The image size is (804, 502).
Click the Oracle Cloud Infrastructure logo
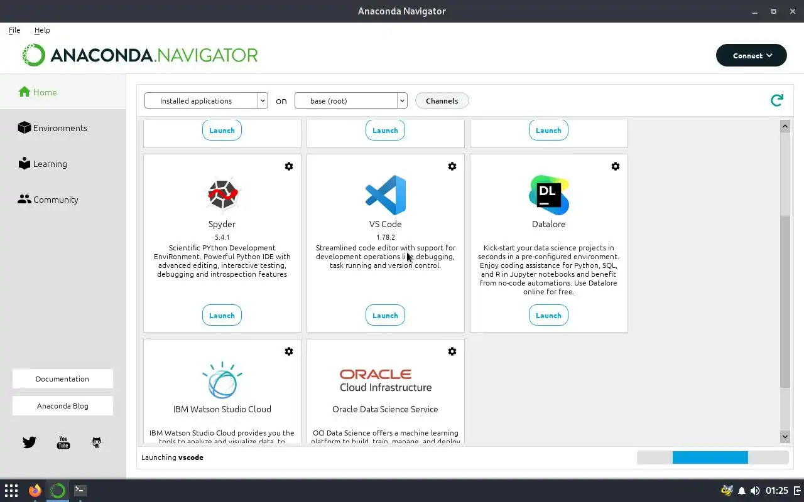(x=386, y=380)
